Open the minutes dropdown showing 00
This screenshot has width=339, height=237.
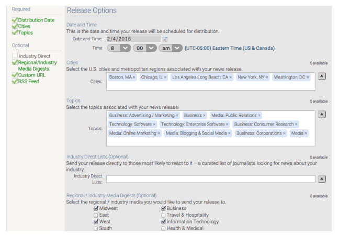[144, 48]
